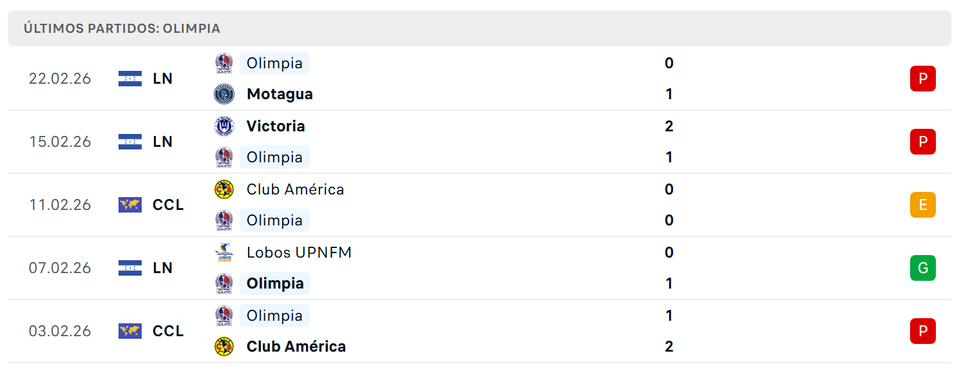Click CCL world map icon for 11.02.26
Viewport: 961px width, 371px height.
130,205
